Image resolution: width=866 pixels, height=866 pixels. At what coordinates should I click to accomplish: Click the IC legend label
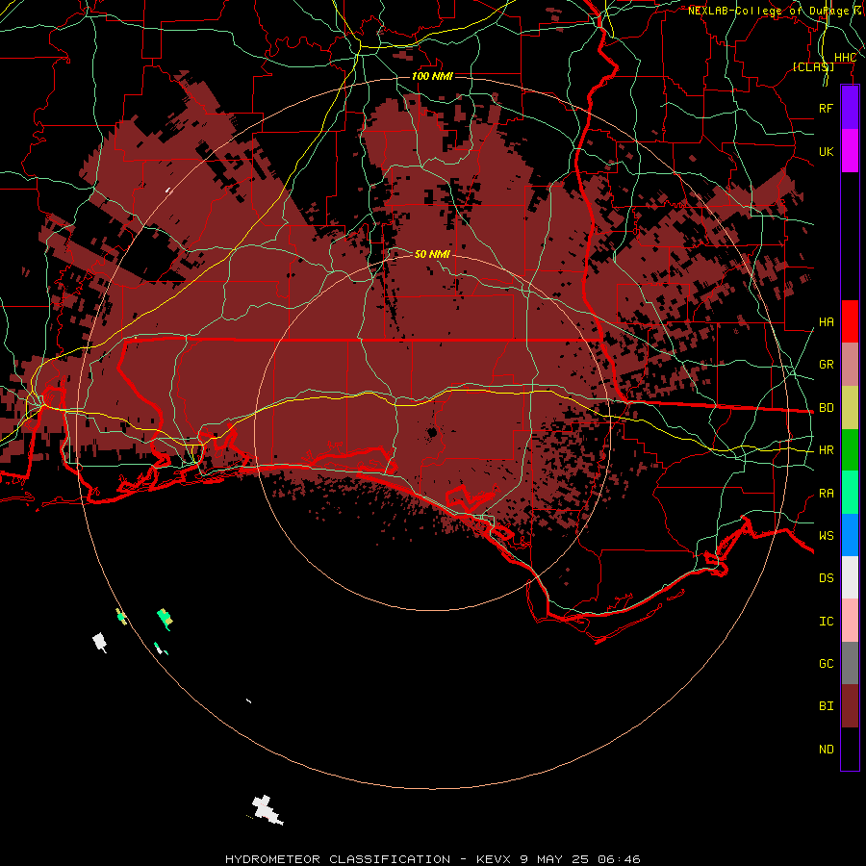(827, 622)
